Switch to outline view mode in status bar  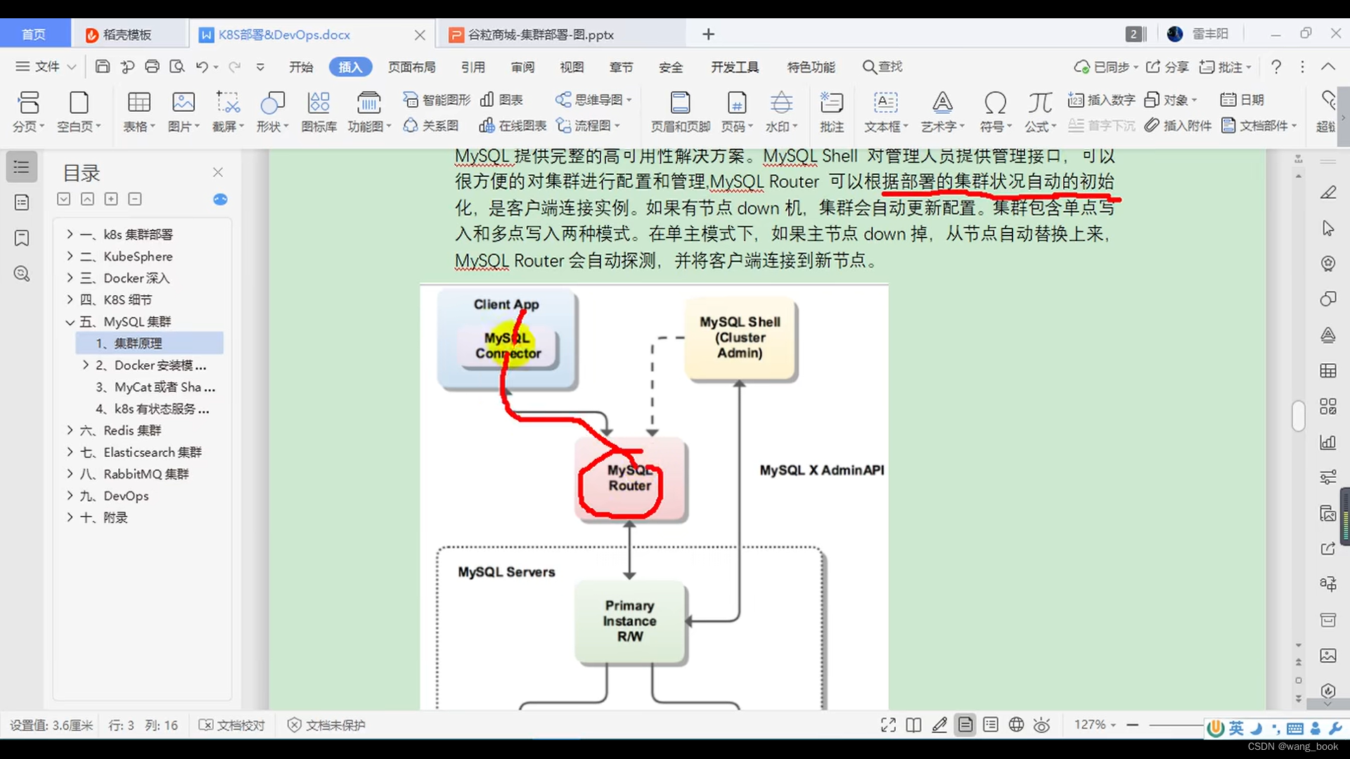pos(991,725)
